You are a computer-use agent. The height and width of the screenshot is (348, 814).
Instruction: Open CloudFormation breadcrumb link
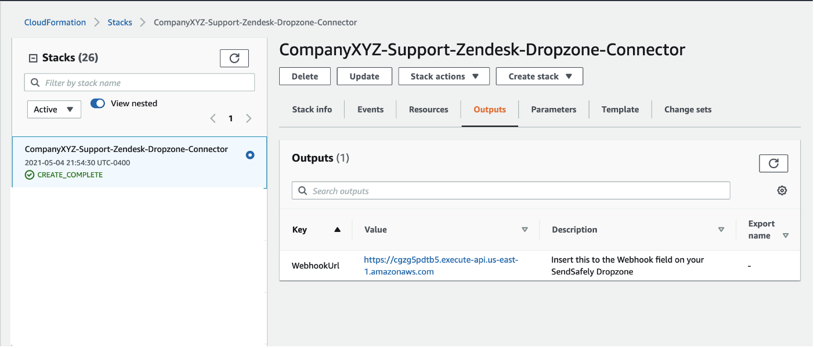55,23
